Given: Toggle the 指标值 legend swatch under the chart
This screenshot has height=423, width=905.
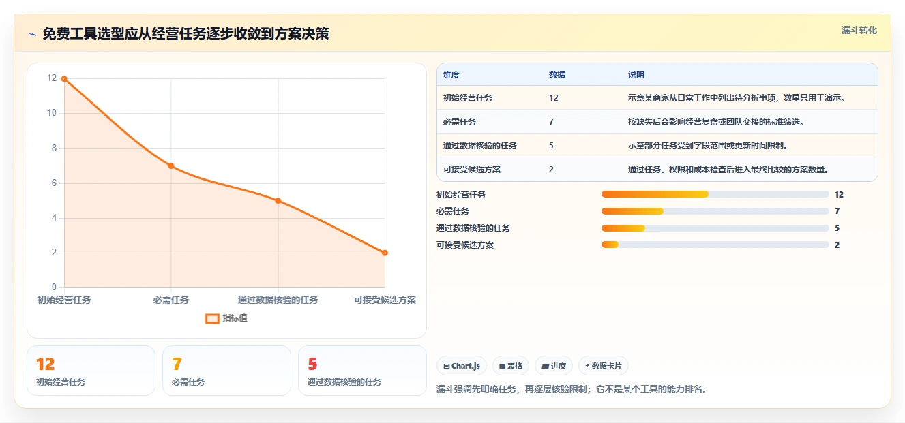Looking at the screenshot, I should 212,318.
